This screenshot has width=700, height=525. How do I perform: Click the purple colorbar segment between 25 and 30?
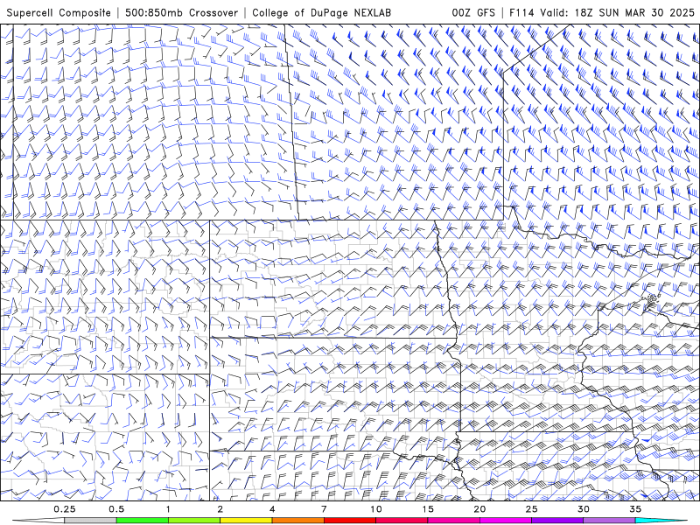coord(557,521)
